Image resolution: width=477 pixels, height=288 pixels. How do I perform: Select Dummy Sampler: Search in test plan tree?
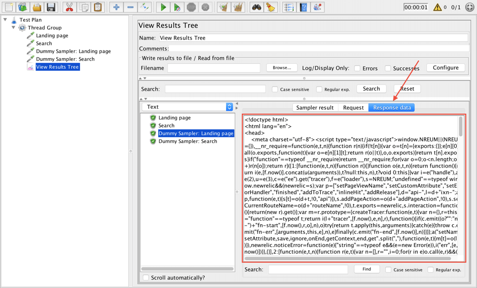[65, 59]
